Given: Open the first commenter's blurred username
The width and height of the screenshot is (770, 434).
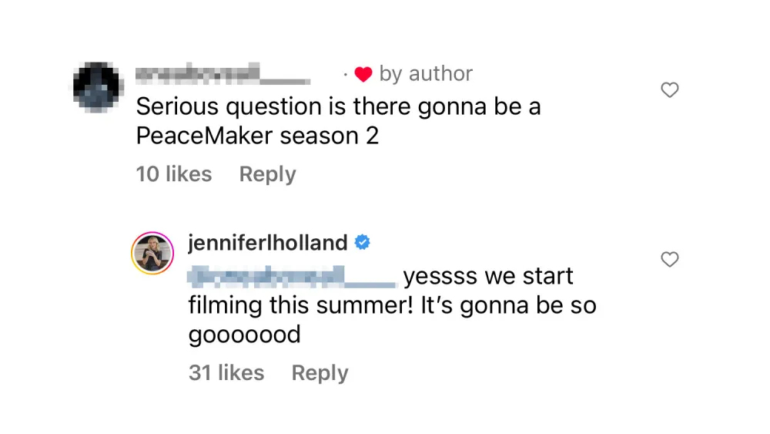Looking at the screenshot, I should click(x=223, y=74).
